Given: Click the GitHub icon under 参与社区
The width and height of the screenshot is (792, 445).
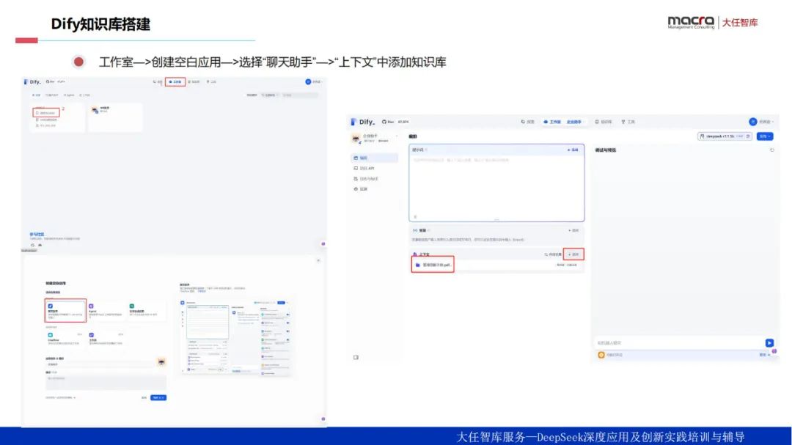Looking at the screenshot, I should coord(33,246).
